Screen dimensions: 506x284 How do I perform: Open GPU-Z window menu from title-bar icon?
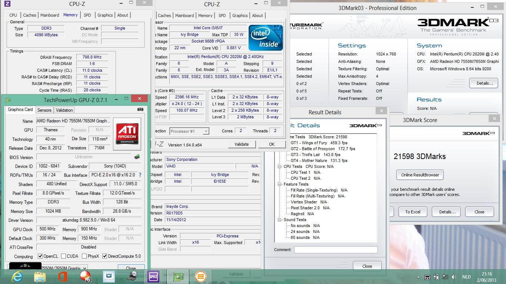click(x=8, y=100)
